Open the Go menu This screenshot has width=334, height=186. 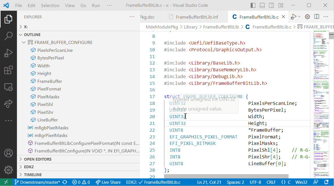pyautogui.click(x=83, y=5)
